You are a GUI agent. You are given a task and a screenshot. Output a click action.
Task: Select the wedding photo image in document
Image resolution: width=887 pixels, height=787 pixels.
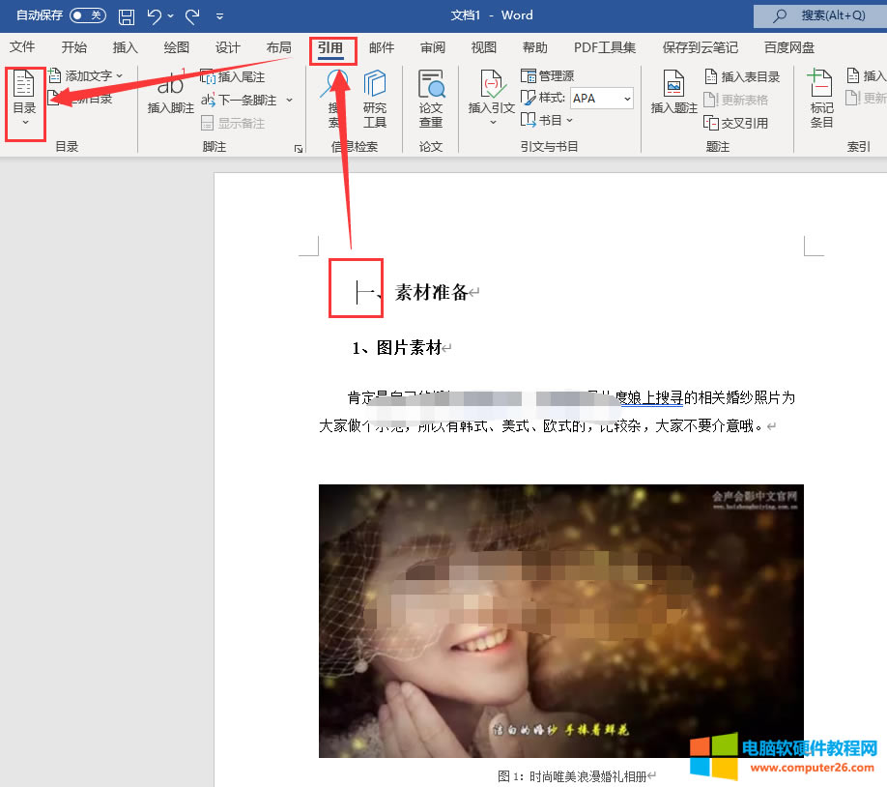(x=560, y=621)
